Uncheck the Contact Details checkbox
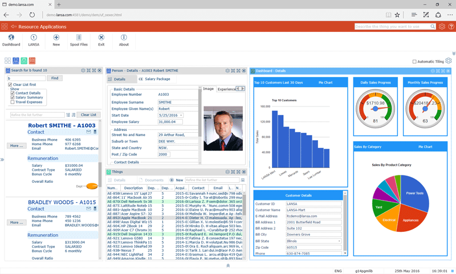This screenshot has height=274, width=456. (13, 93)
